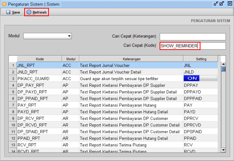Screen dimensions: 234x161
Task: Click the AR module cell of DP_RCV_RPT
Action: [71, 118]
